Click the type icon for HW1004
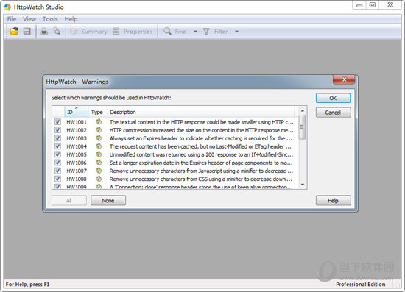Viewport: 405px width, 292px height. tap(99, 146)
